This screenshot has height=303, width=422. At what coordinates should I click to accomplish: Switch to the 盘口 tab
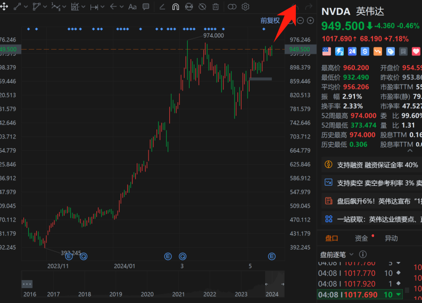pyautogui.click(x=332, y=239)
